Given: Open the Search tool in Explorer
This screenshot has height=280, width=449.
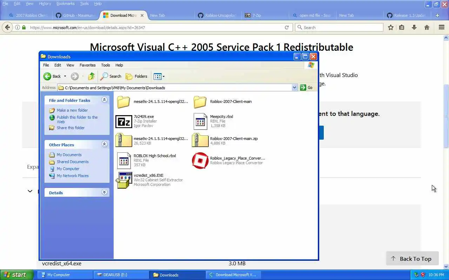Looking at the screenshot, I should [x=110, y=76].
